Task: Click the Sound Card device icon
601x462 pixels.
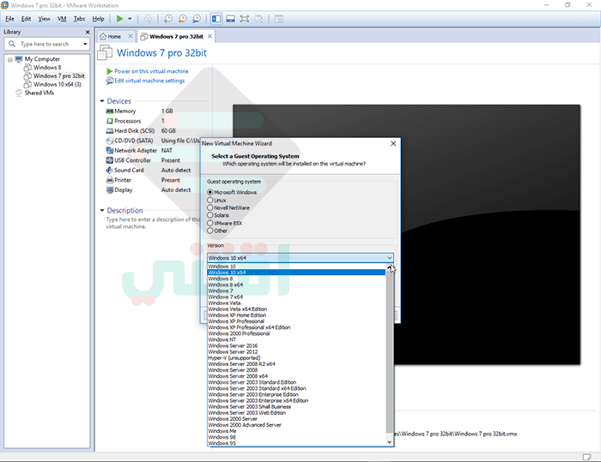Action: [x=110, y=171]
